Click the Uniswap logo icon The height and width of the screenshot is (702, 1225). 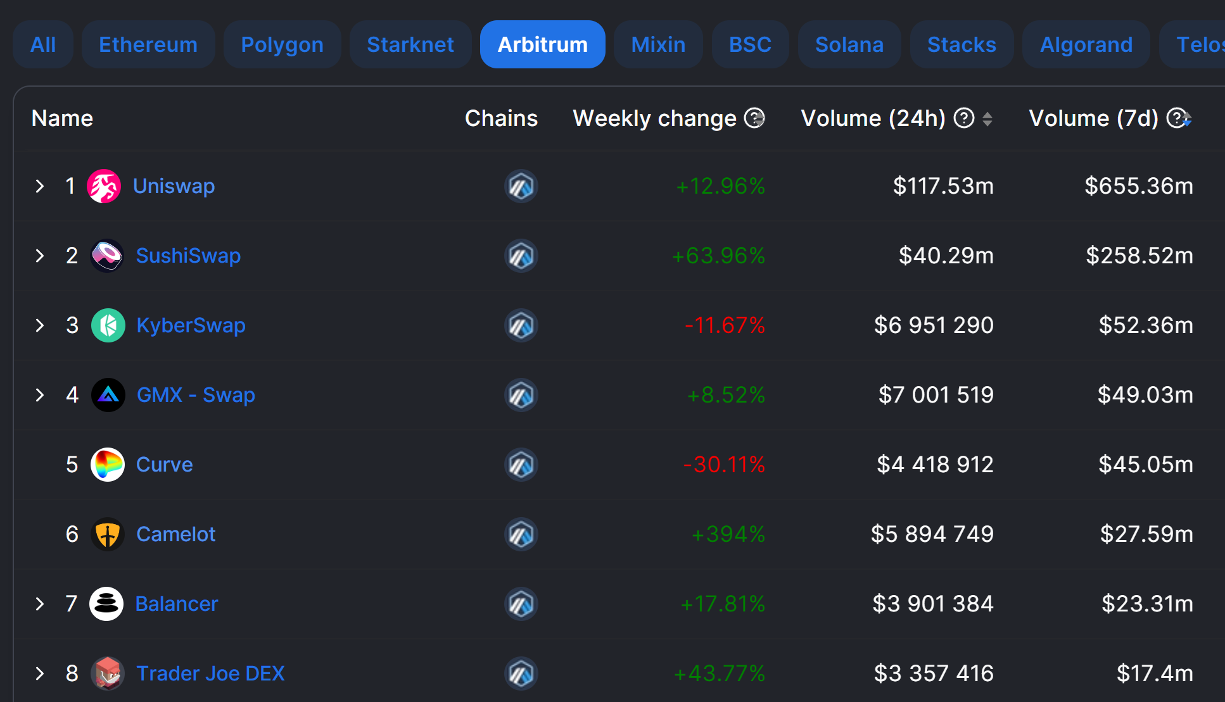104,186
